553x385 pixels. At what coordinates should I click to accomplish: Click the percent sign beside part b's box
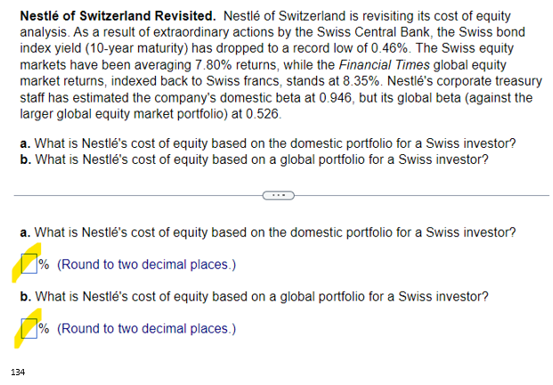pos(45,329)
